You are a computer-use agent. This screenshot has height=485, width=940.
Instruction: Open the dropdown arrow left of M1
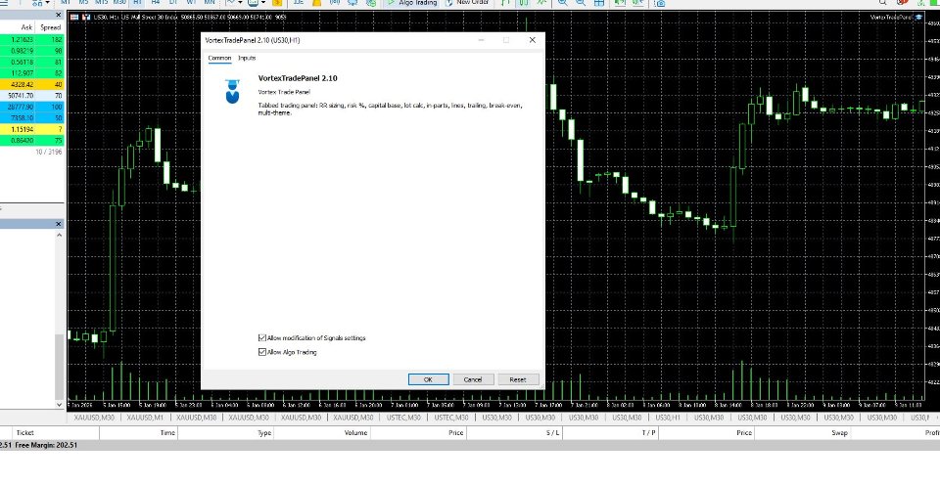(x=47, y=2)
